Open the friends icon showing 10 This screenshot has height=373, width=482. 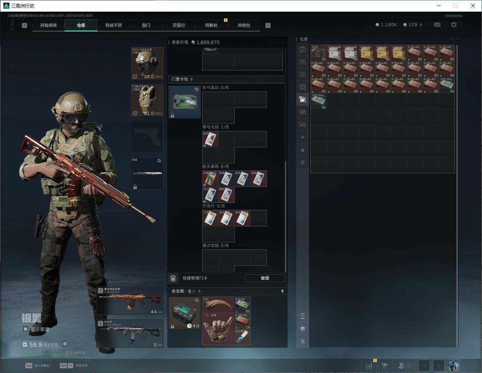click(405, 365)
